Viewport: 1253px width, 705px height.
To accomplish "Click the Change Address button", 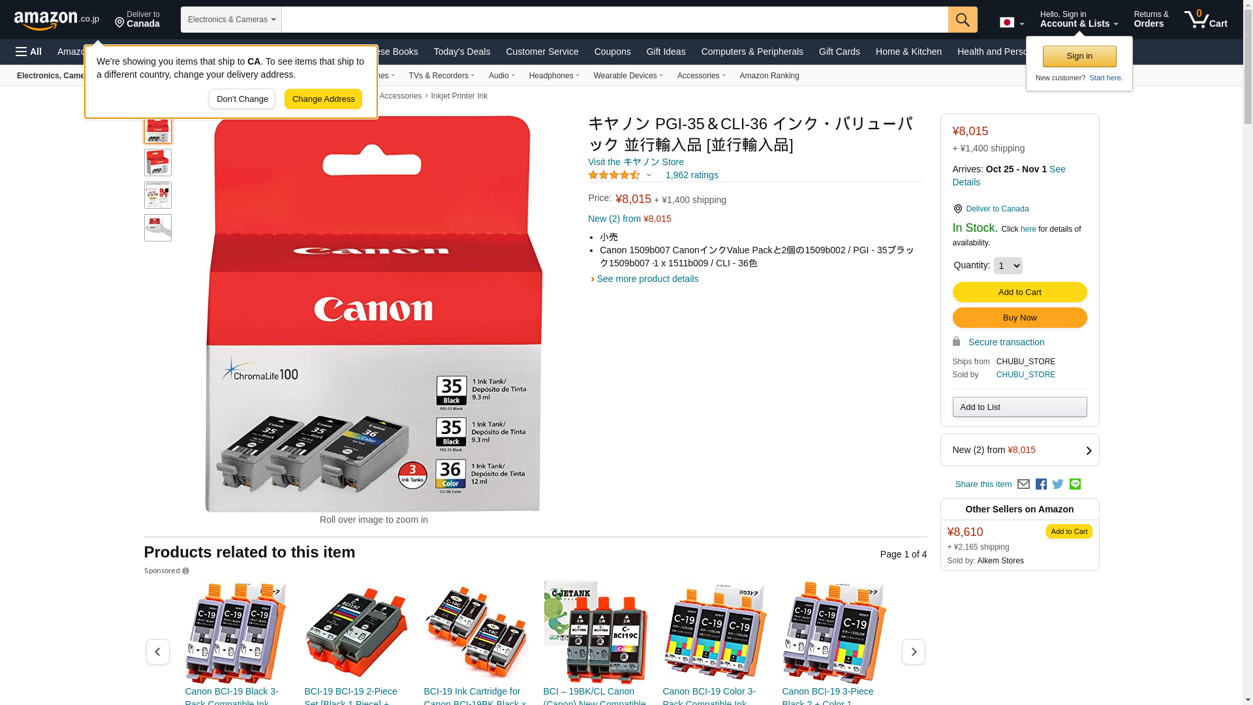I will pyautogui.click(x=323, y=99).
